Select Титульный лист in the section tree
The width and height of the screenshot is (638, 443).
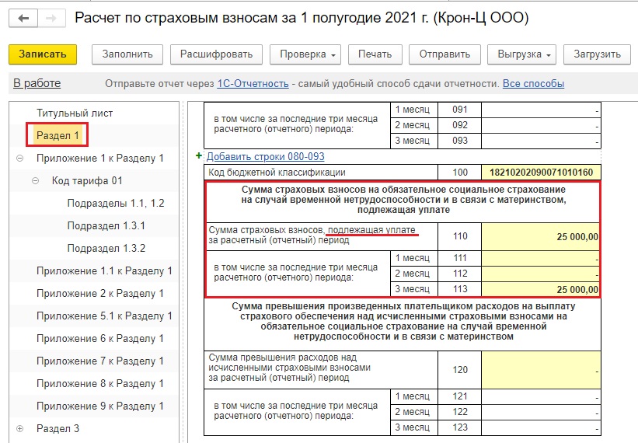pos(75,113)
